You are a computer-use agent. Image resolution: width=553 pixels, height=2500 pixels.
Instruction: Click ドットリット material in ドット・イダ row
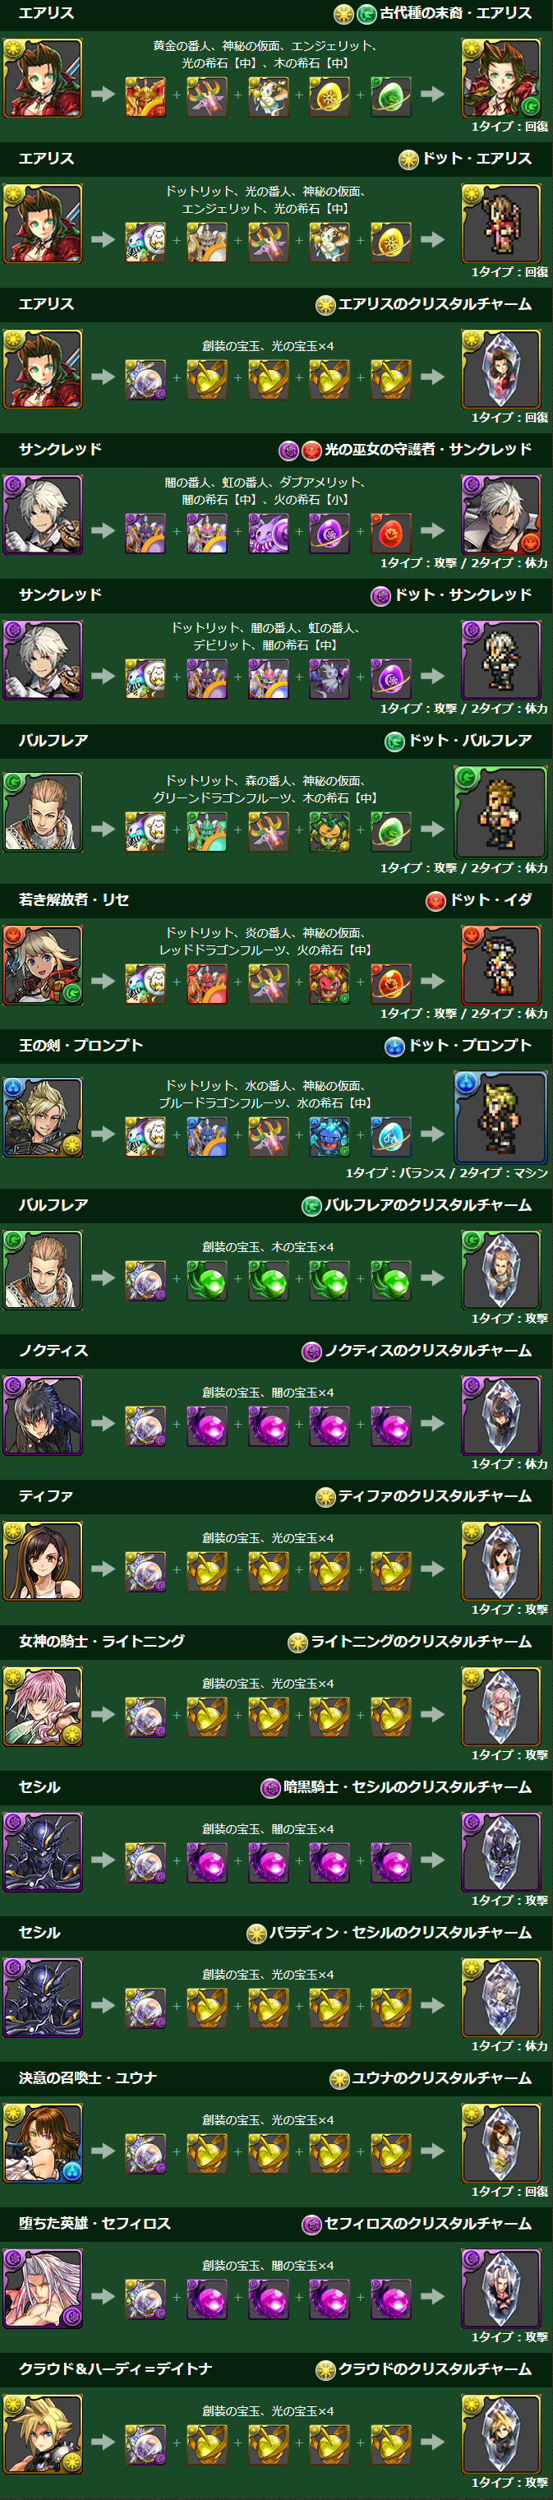point(145,982)
